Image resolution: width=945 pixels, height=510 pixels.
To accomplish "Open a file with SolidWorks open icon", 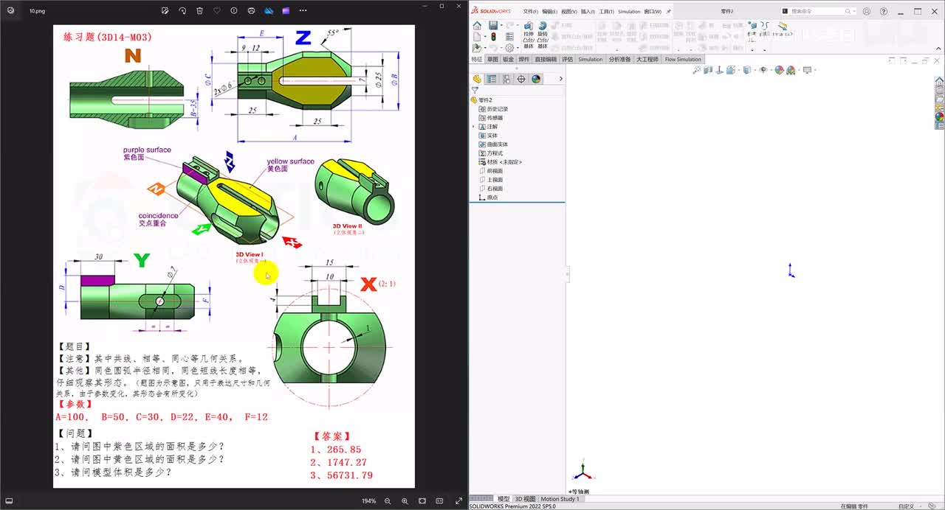I will [x=477, y=48].
